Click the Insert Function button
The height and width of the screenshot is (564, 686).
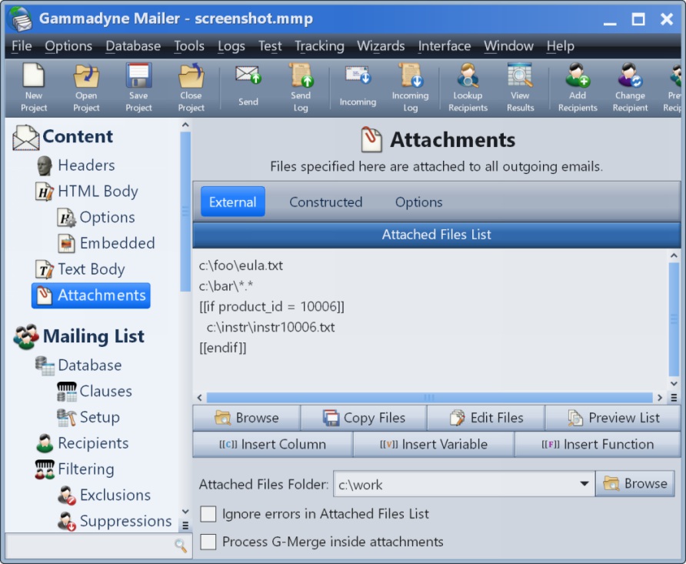(x=598, y=444)
